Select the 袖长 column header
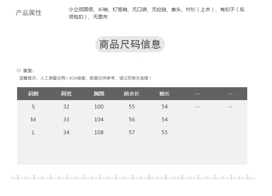 (x=165, y=93)
